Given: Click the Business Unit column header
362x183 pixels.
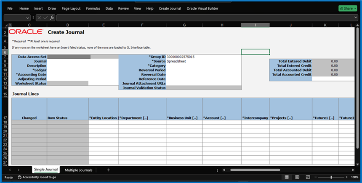Looking at the screenshot, I should coord(184,109).
